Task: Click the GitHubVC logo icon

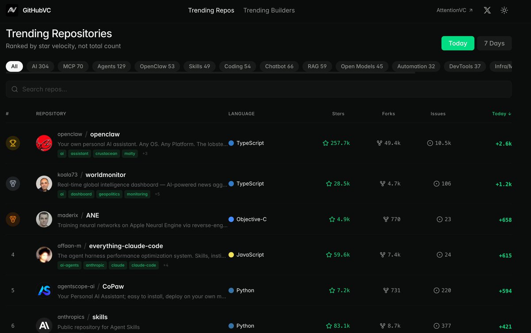Action: coord(12,10)
